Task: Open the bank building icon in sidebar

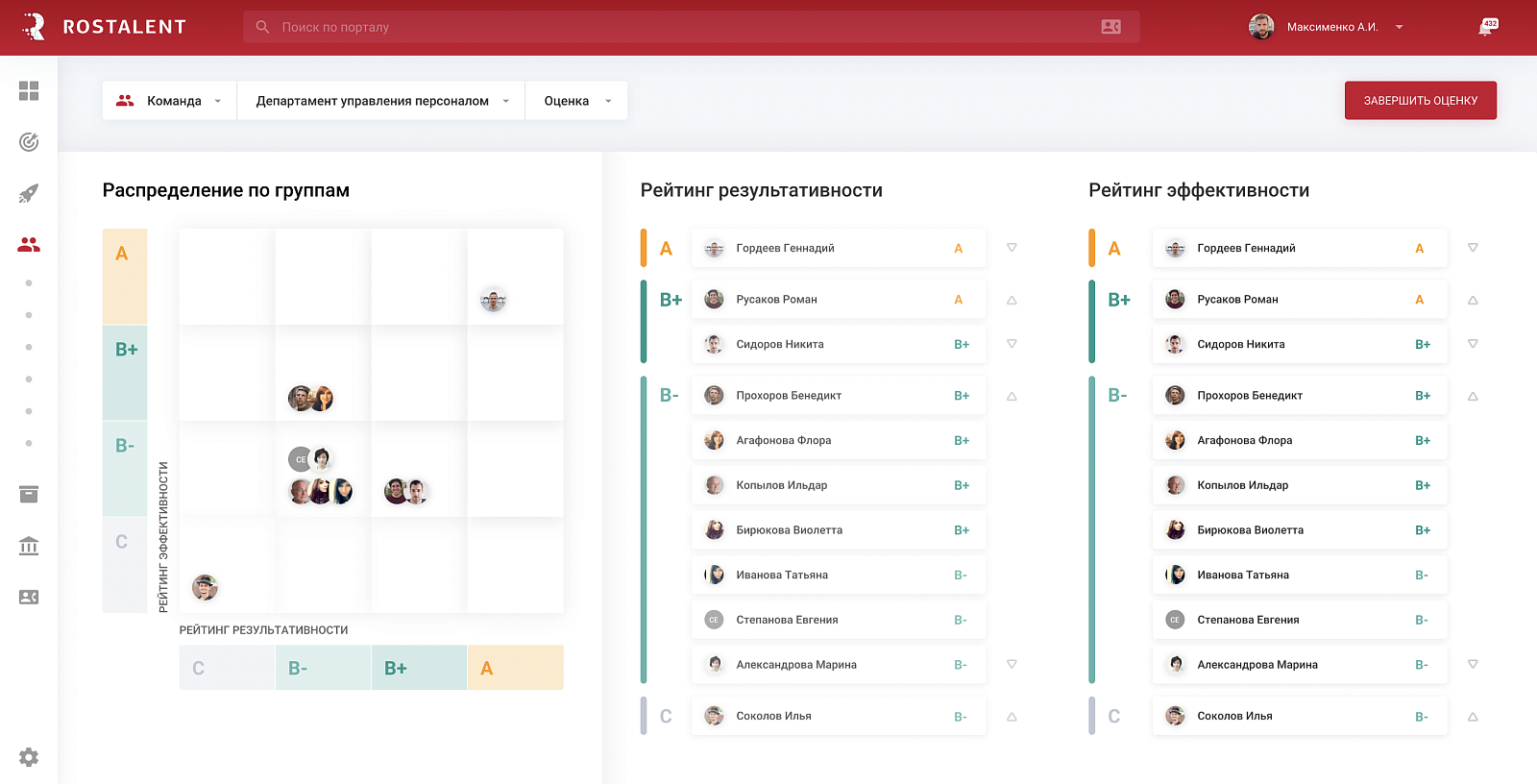Action: pos(29,546)
